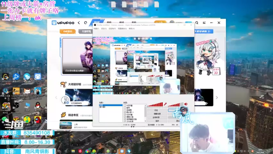Image resolution: width=273 pixels, height=154 pixels.
Task: Click OBS Plugins button
Action: pyautogui.click(x=157, y=121)
